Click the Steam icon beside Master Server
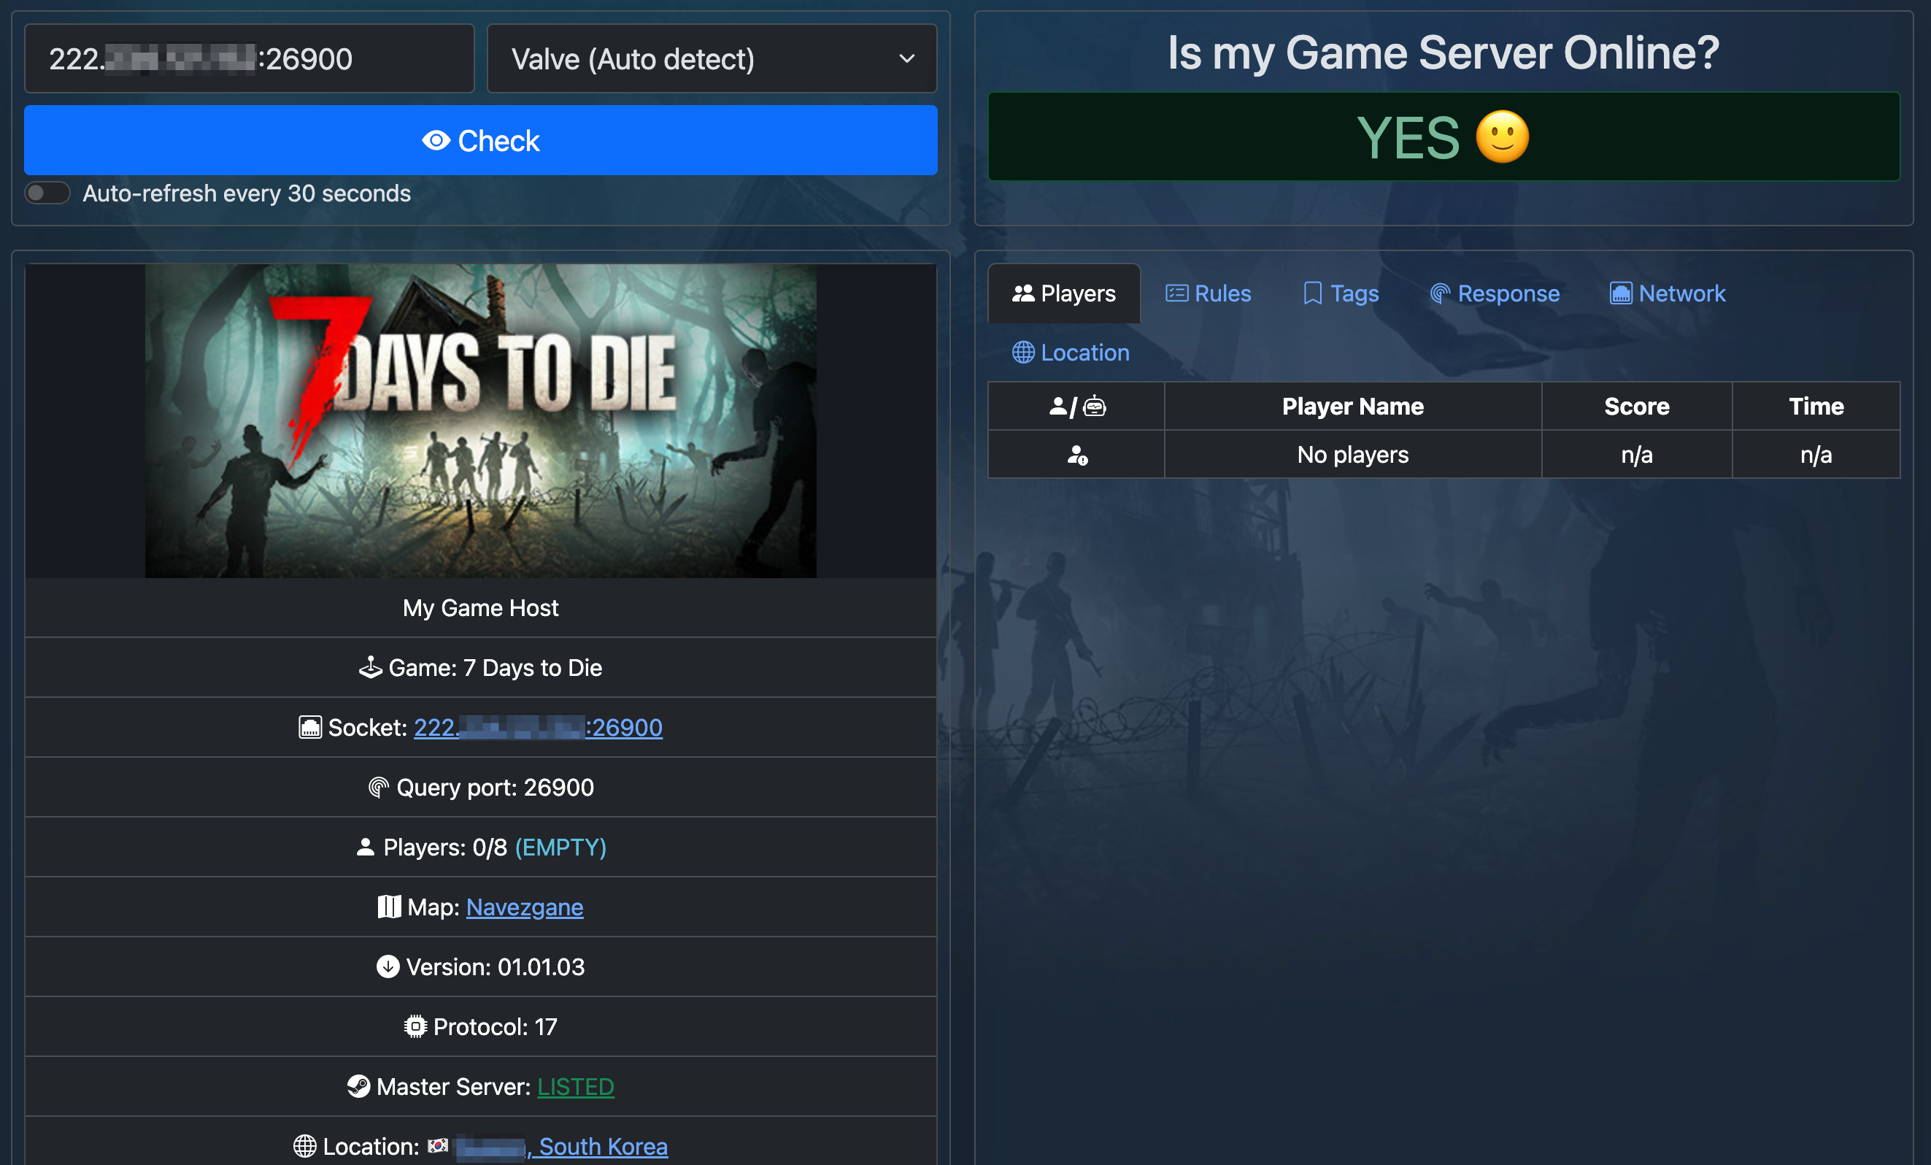The height and width of the screenshot is (1165, 1931). pyautogui.click(x=359, y=1087)
